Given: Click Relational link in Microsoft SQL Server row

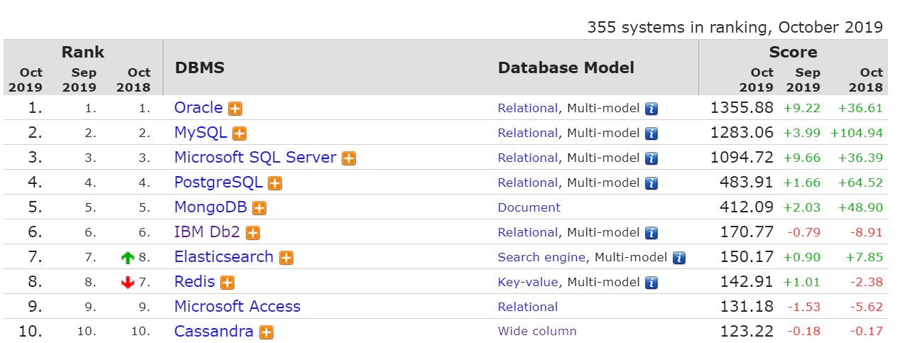Looking at the screenshot, I should pyautogui.click(x=528, y=158).
